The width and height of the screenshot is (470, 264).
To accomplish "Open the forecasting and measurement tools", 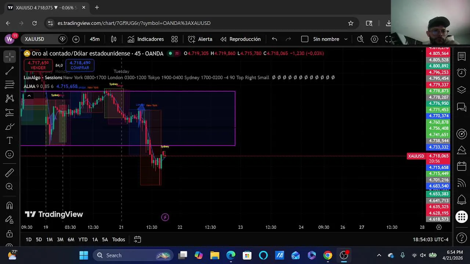I will 10,113.
